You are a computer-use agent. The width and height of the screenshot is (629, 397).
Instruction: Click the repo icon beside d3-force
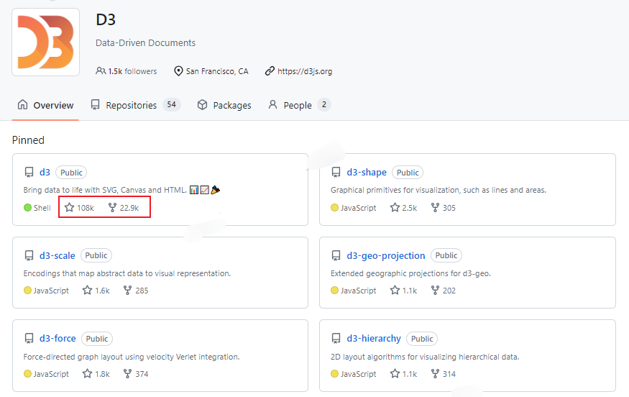point(29,339)
